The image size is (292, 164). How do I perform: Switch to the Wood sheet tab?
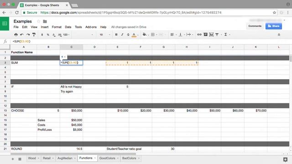point(32,158)
